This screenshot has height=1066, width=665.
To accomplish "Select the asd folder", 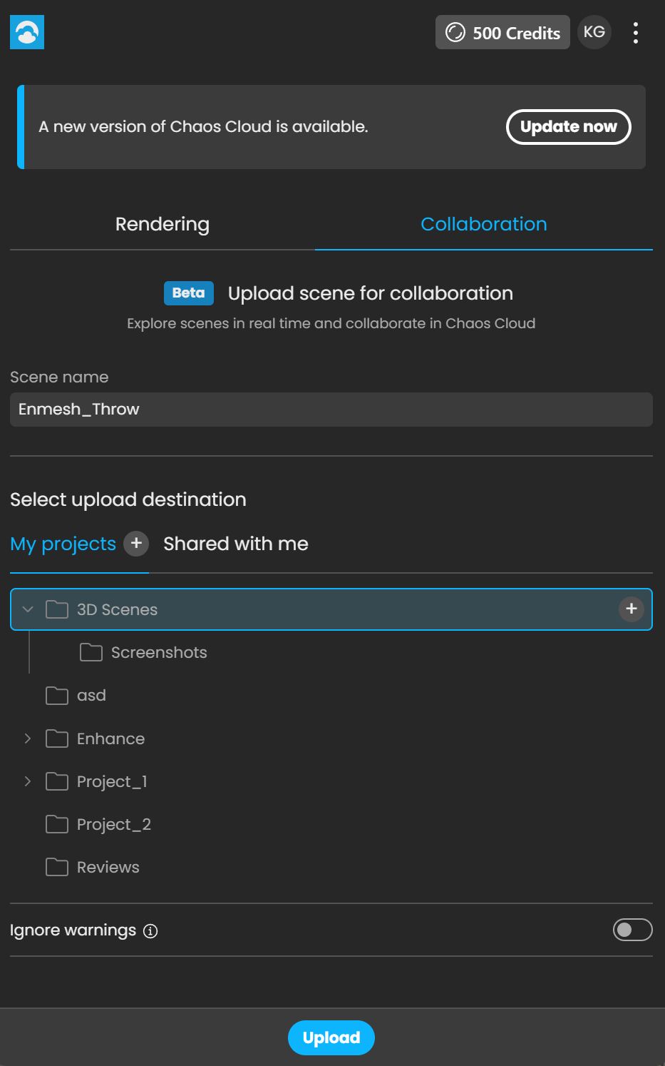I will point(91,695).
